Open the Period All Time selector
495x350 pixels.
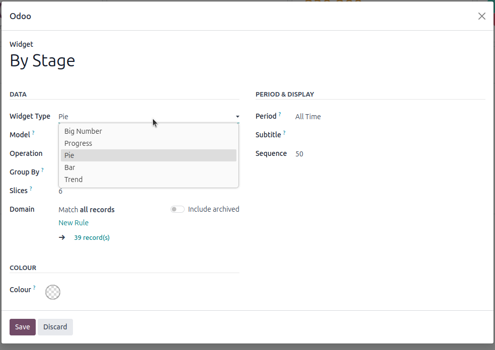pyautogui.click(x=390, y=117)
